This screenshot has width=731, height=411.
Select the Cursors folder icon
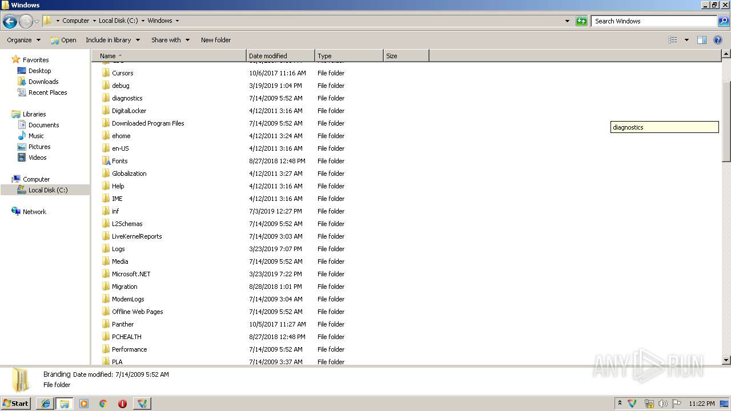pos(106,73)
